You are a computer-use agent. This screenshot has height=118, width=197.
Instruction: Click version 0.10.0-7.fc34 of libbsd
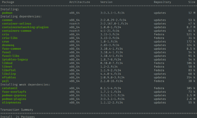click(111, 63)
